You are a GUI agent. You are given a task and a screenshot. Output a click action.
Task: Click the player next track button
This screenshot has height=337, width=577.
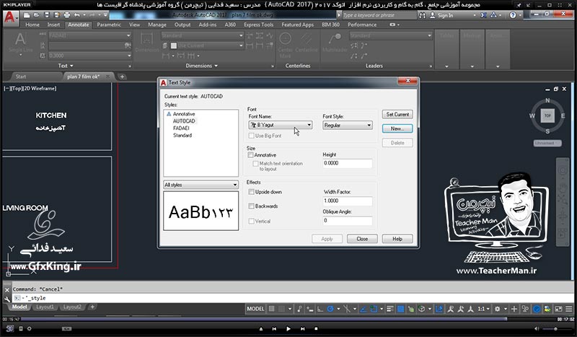coord(302,328)
